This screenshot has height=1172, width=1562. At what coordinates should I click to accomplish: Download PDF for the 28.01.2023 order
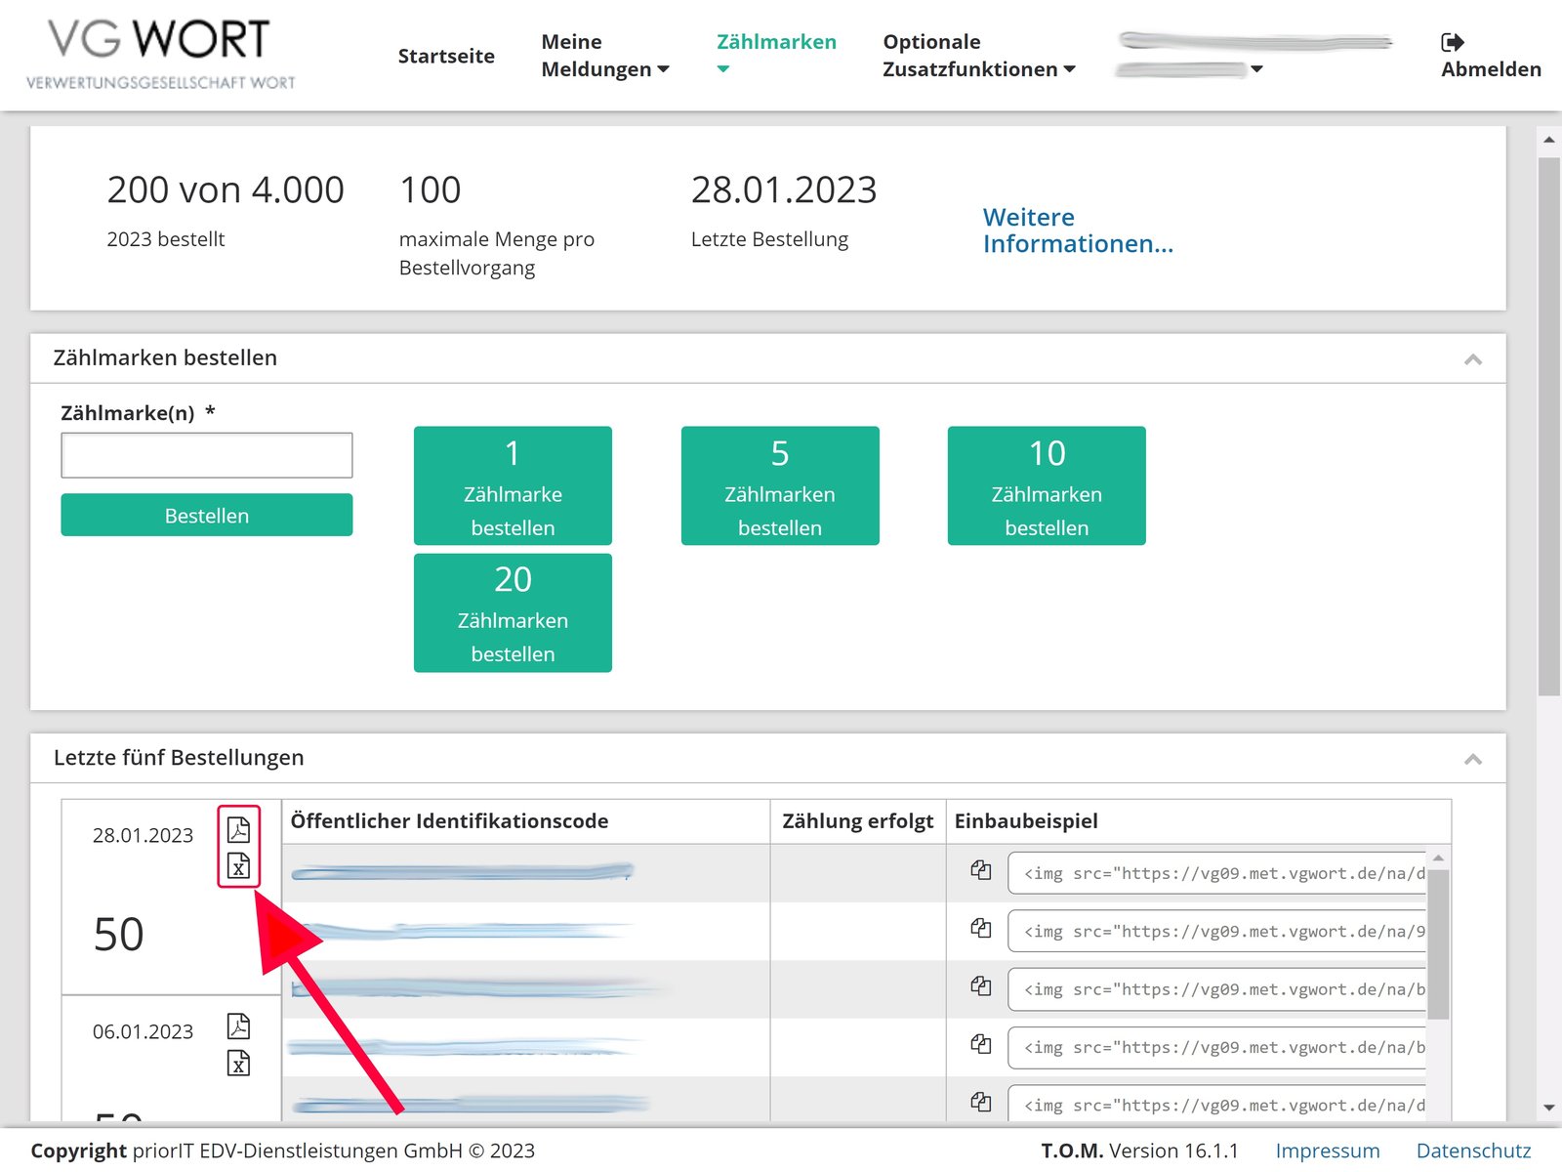pyautogui.click(x=238, y=830)
